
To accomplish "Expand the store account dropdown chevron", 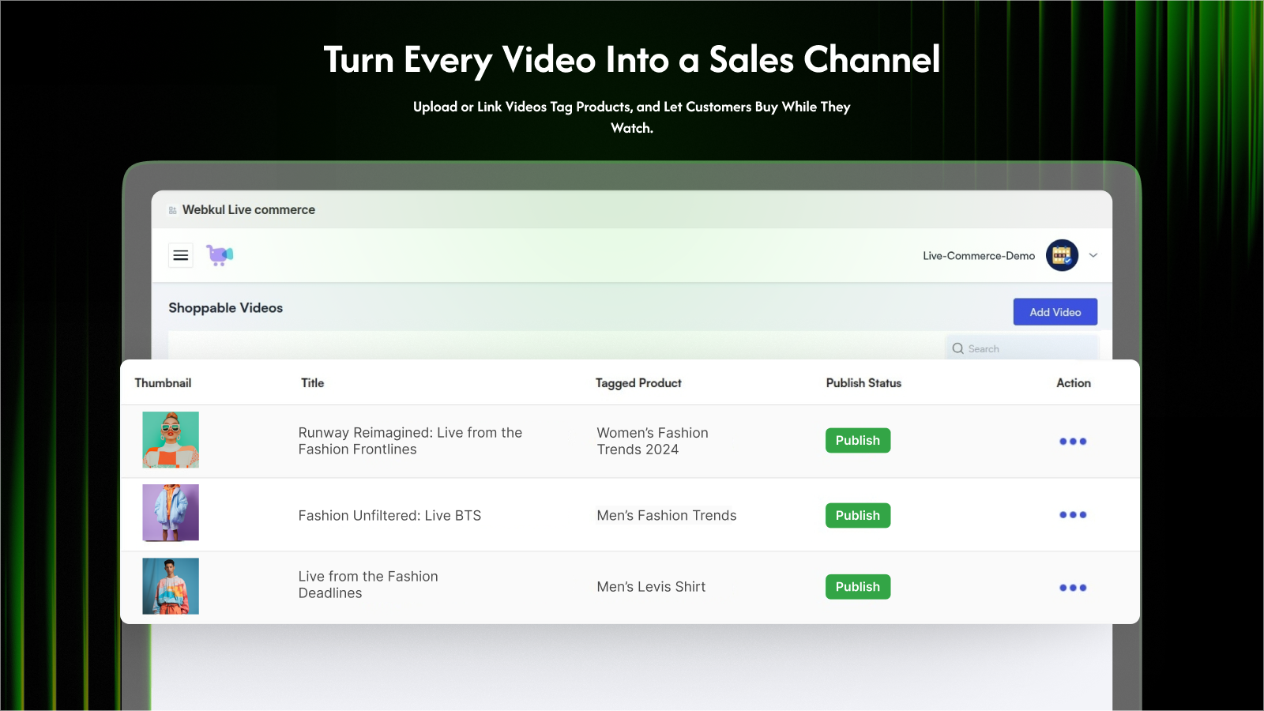I will click(x=1093, y=255).
